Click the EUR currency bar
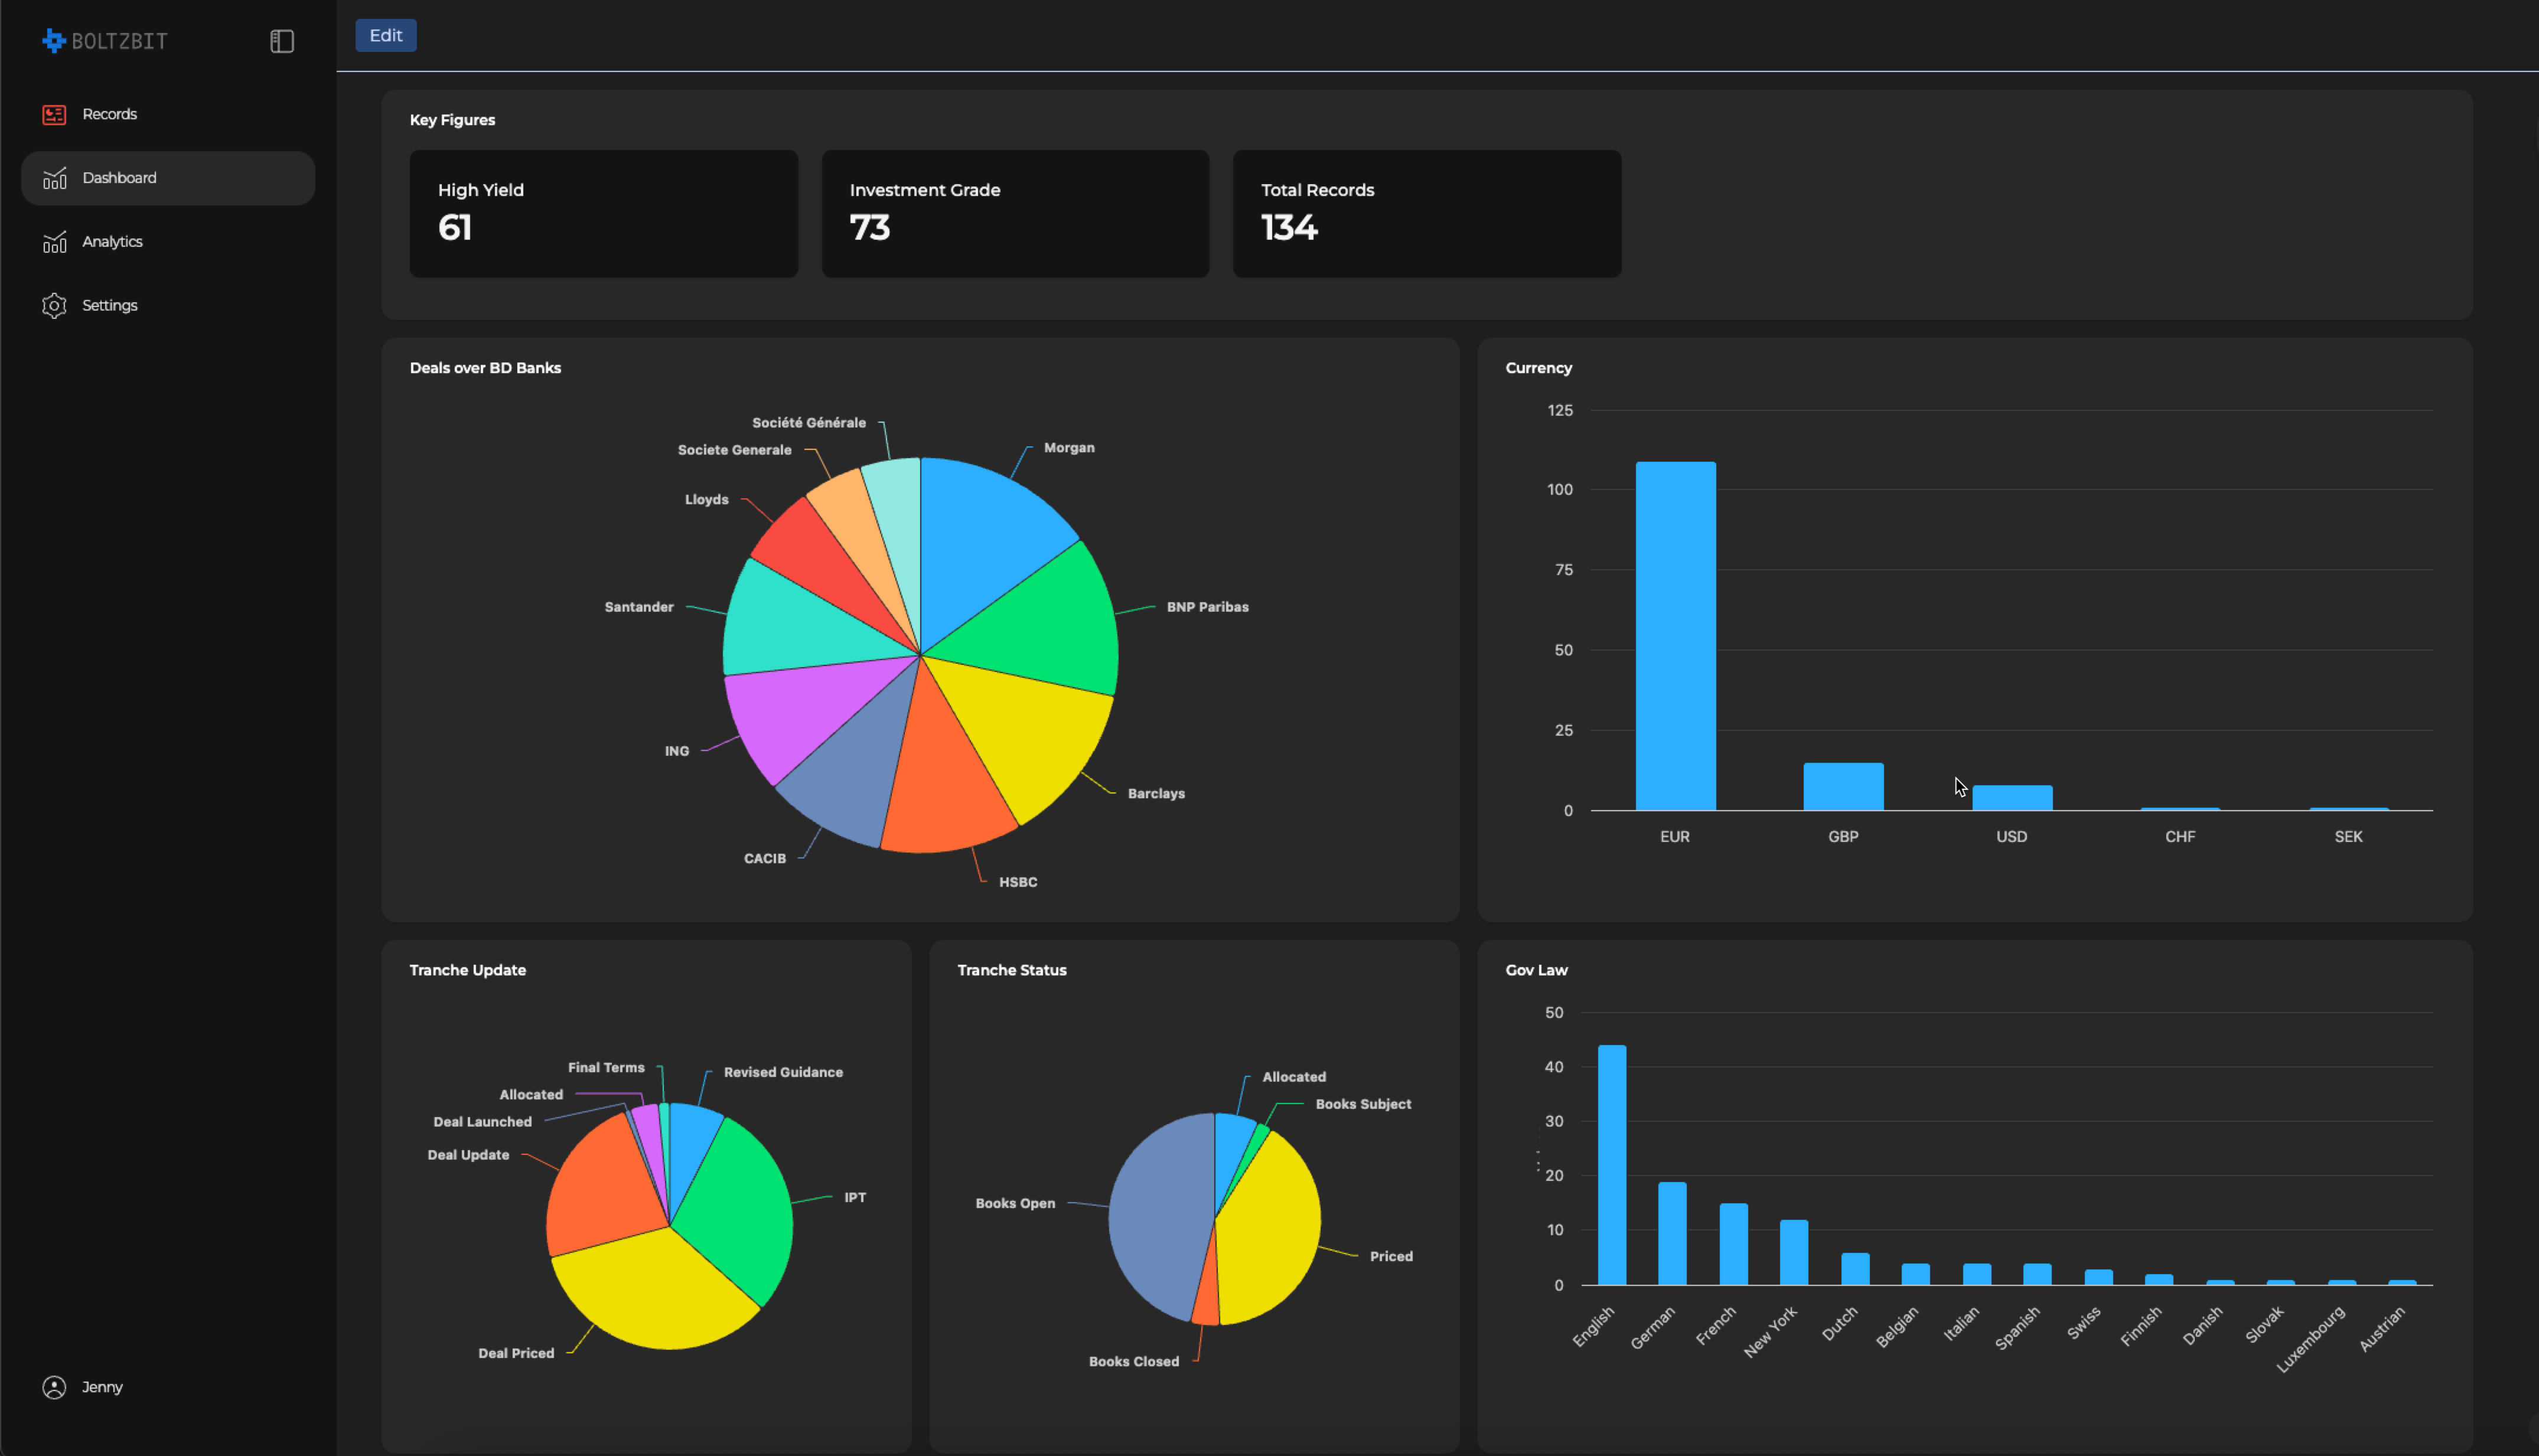Viewport: 2539px width, 1456px height. (x=1675, y=635)
